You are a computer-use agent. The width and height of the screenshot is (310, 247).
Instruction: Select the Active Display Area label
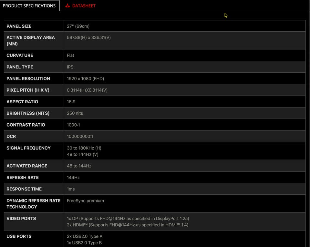tap(31, 40)
